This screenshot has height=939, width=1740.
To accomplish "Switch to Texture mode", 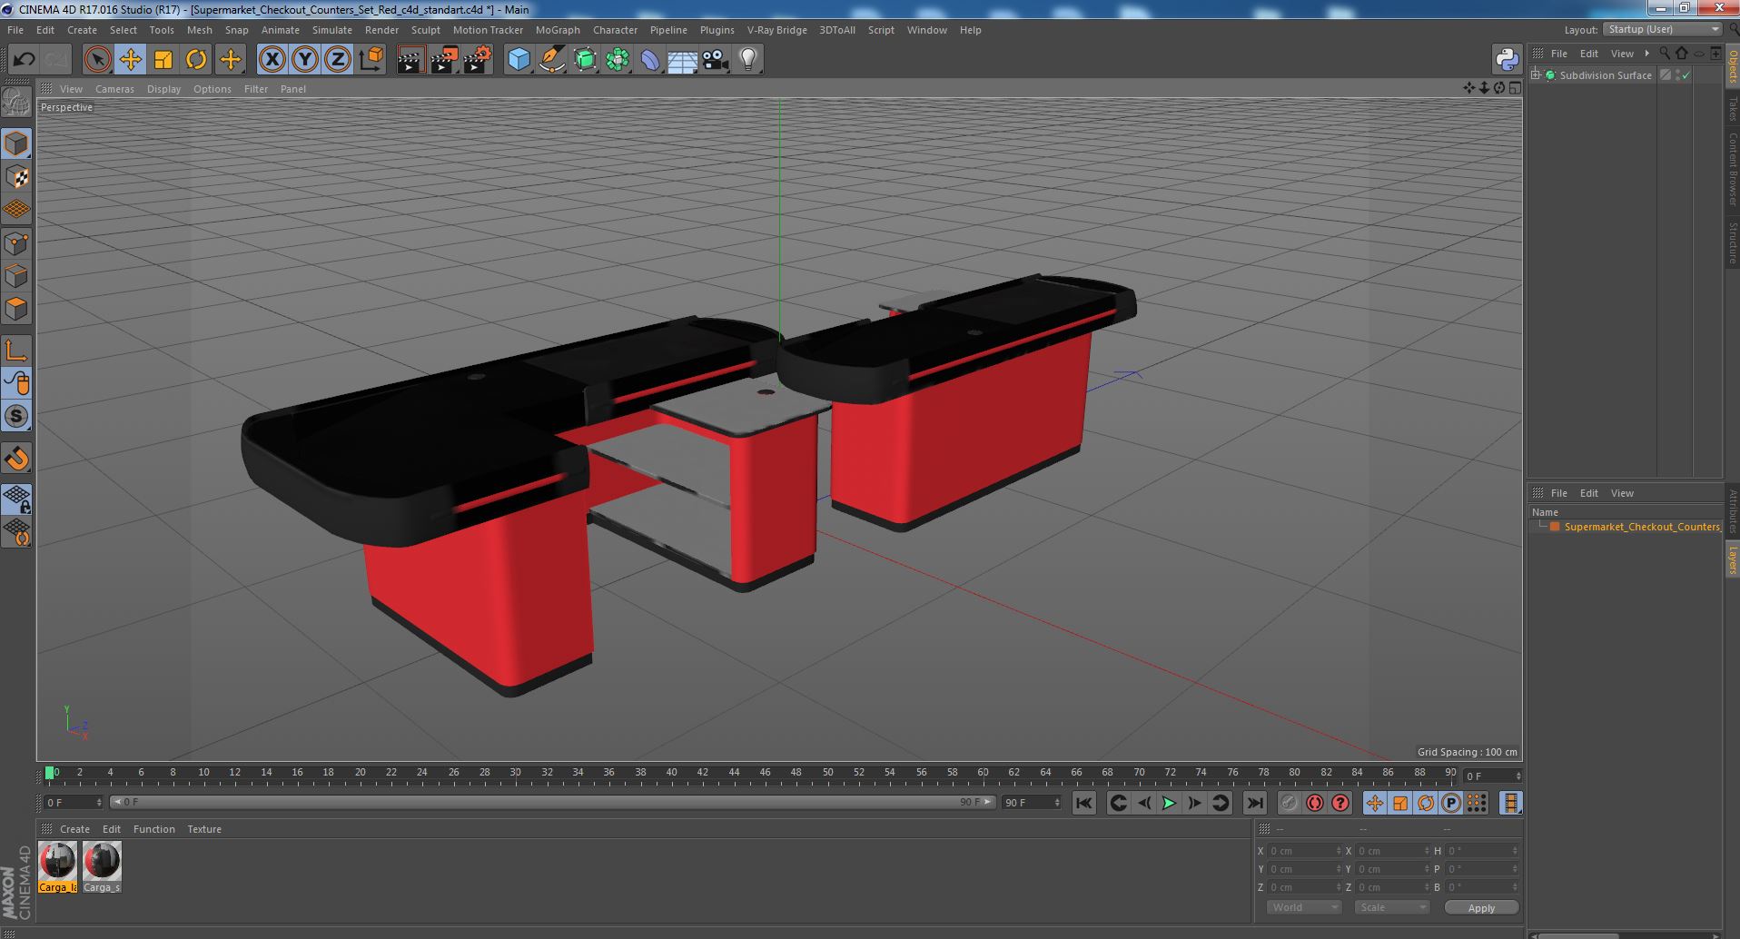I will coord(16,177).
